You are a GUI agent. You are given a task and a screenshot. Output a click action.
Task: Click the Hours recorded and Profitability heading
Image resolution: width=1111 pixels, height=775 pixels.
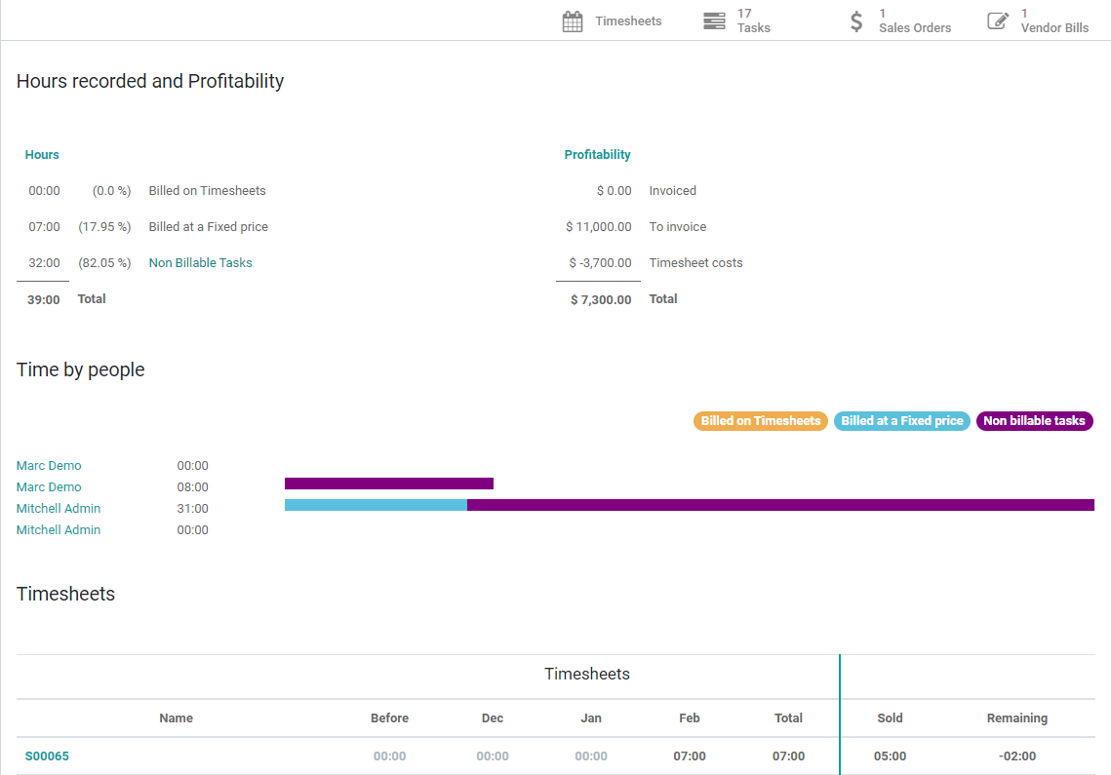(x=150, y=82)
